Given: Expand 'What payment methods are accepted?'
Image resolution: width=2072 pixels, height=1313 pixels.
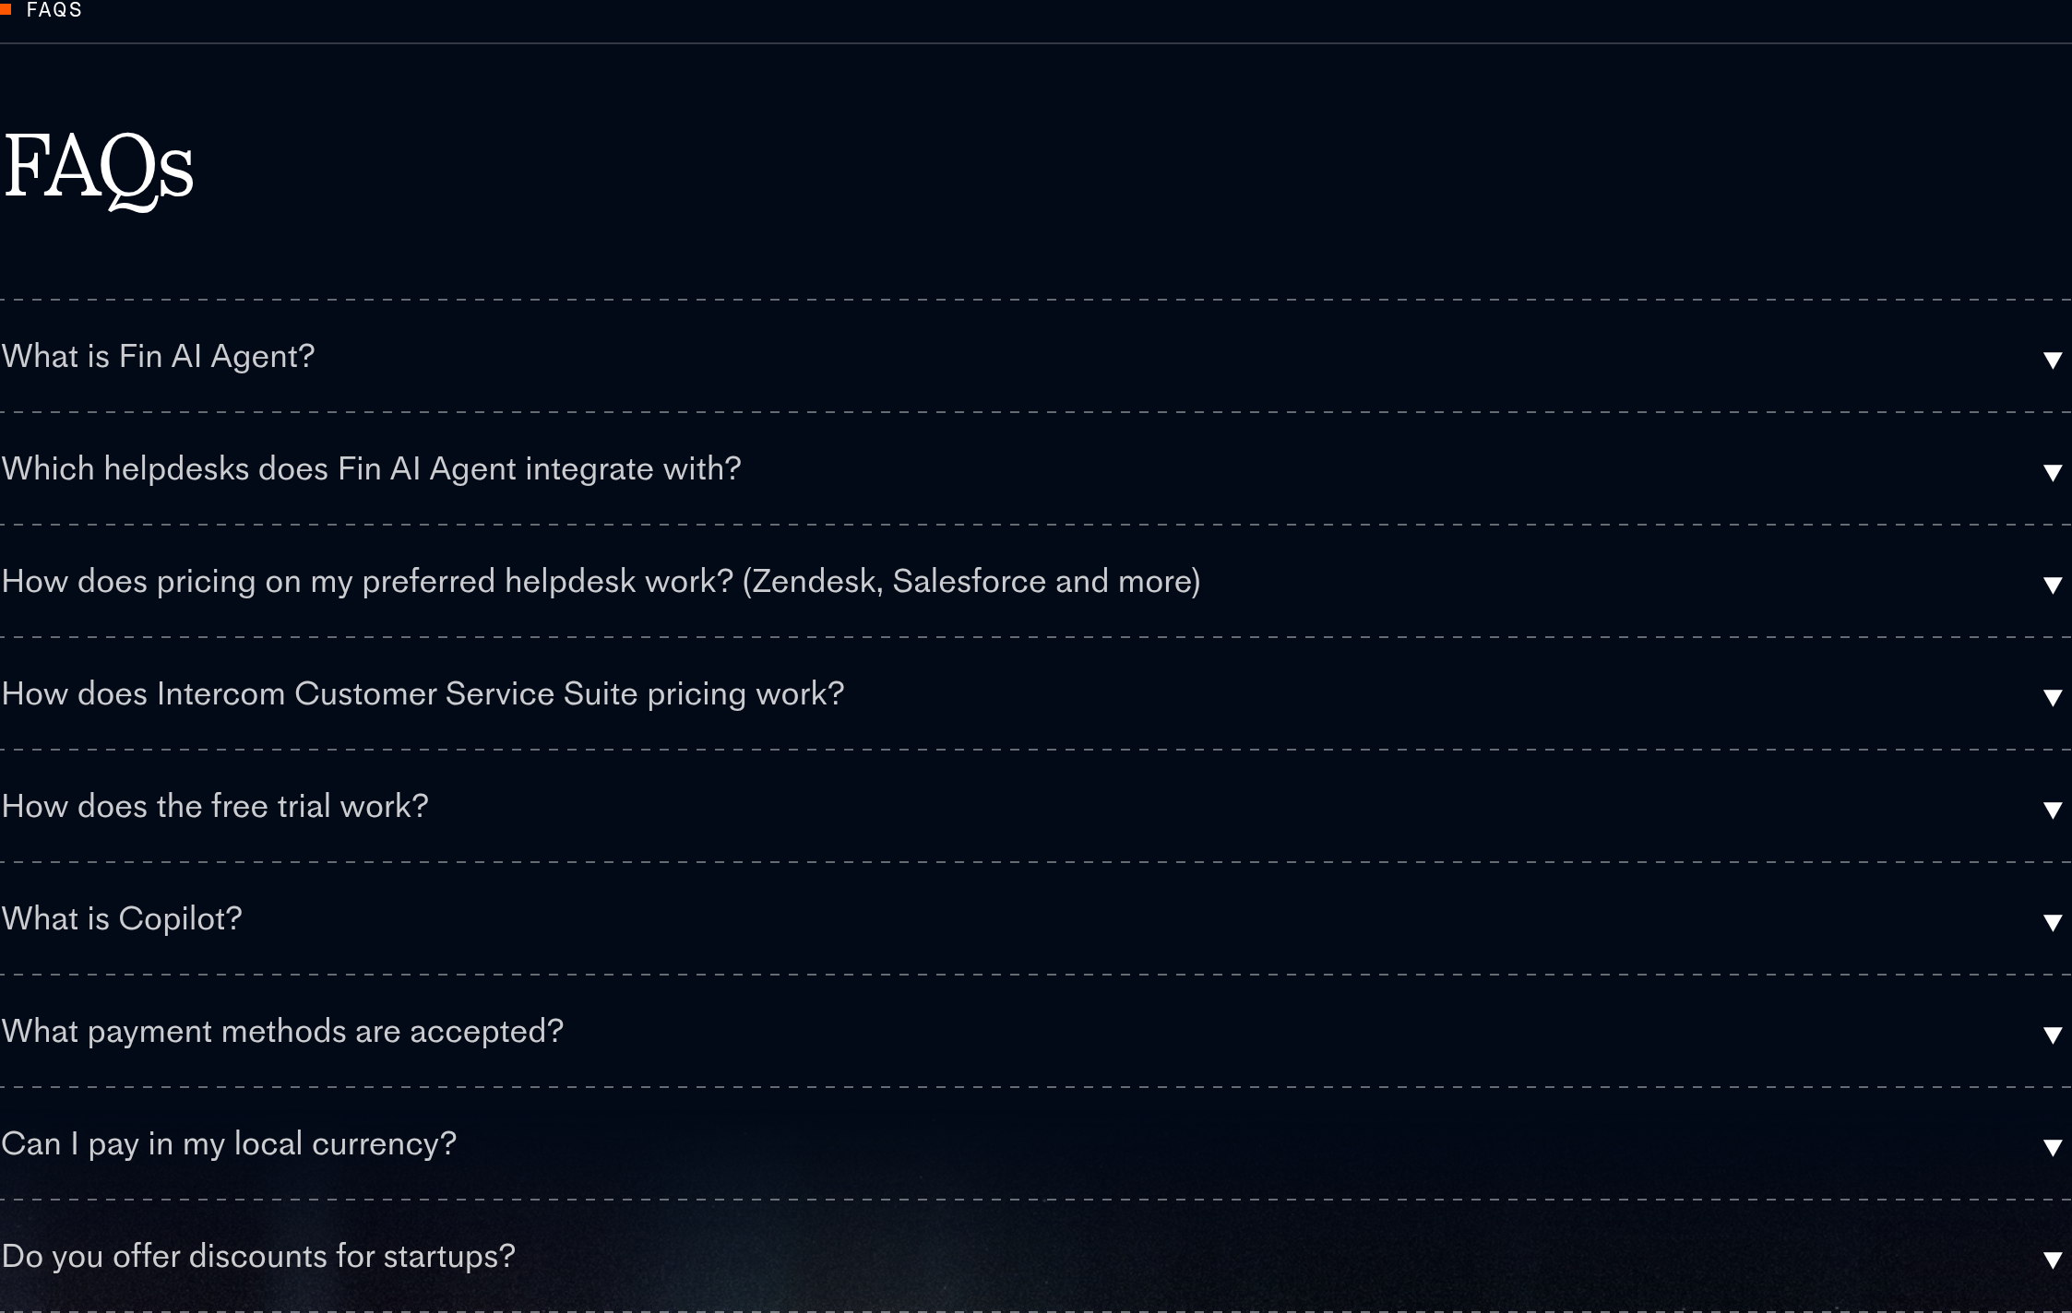Looking at the screenshot, I should pyautogui.click(x=282, y=1032).
